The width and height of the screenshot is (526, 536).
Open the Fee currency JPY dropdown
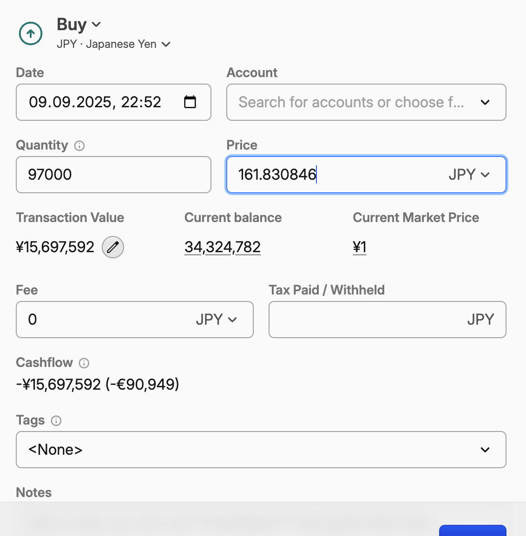click(x=216, y=320)
